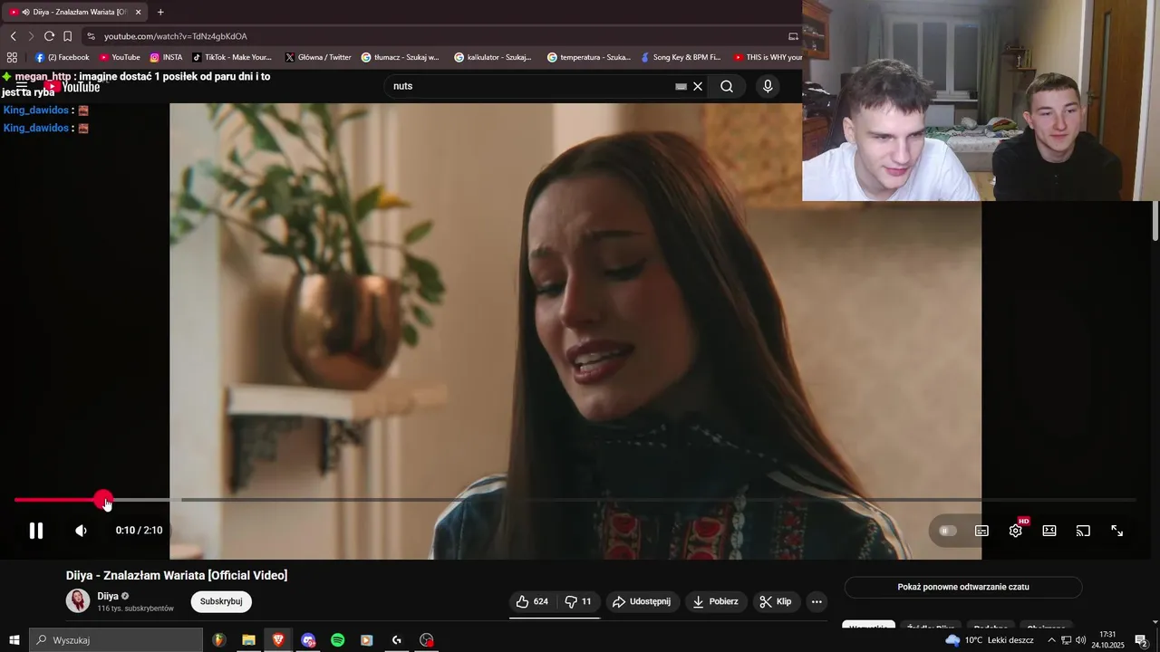Start voice search with the microphone
1160x652 pixels.
tap(768, 86)
